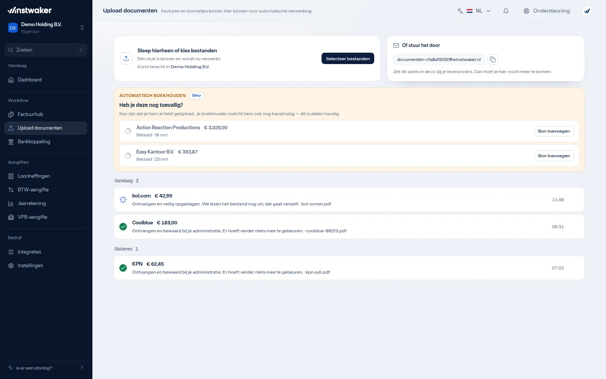606x379 pixels.
Task: Go to Factuurhub in sidebar
Action: coord(46,114)
